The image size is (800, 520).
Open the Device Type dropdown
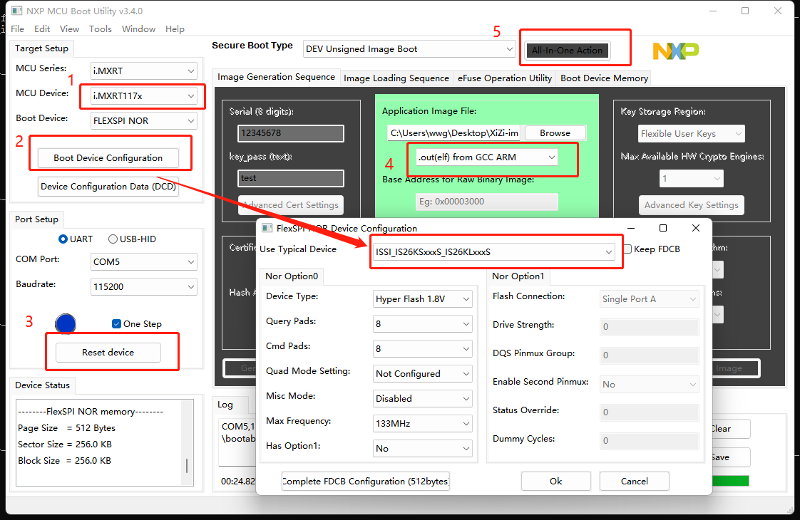[422, 298]
